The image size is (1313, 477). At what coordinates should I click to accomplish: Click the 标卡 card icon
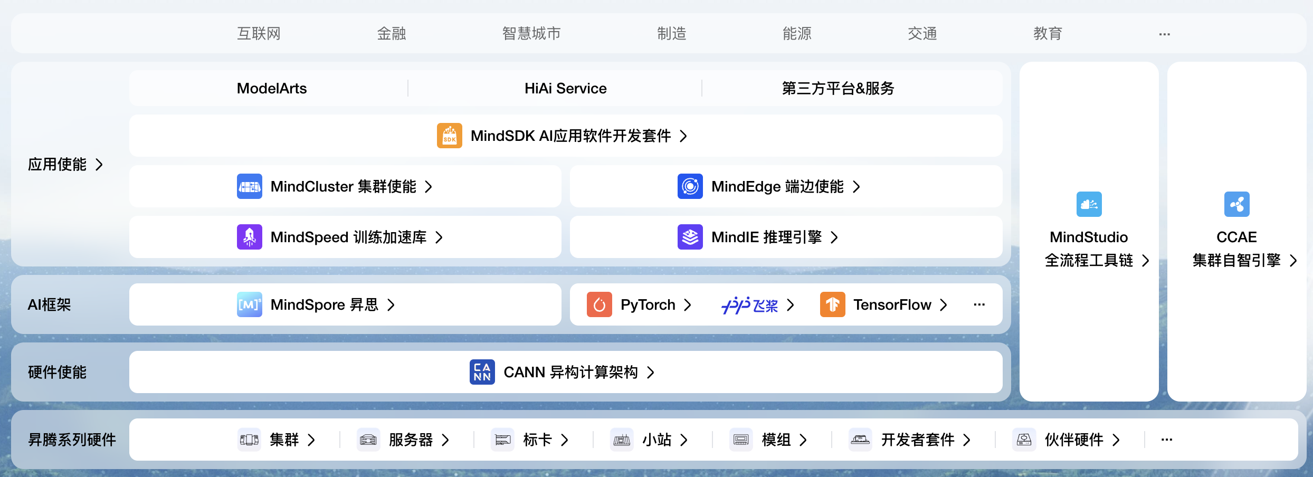503,440
